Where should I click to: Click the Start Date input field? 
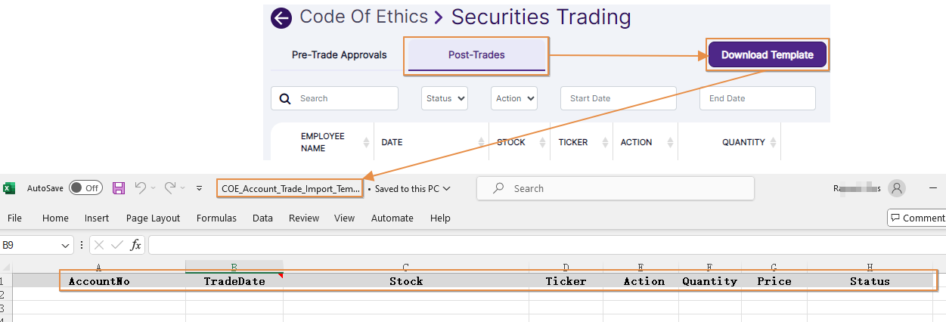618,98
